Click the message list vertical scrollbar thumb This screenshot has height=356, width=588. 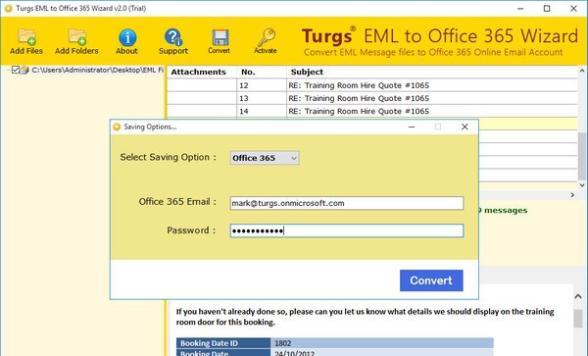click(582, 156)
